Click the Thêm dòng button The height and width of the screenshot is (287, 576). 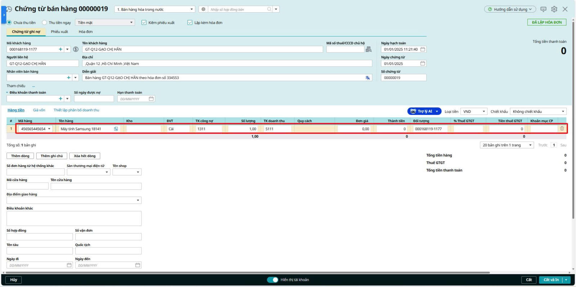[20, 156]
